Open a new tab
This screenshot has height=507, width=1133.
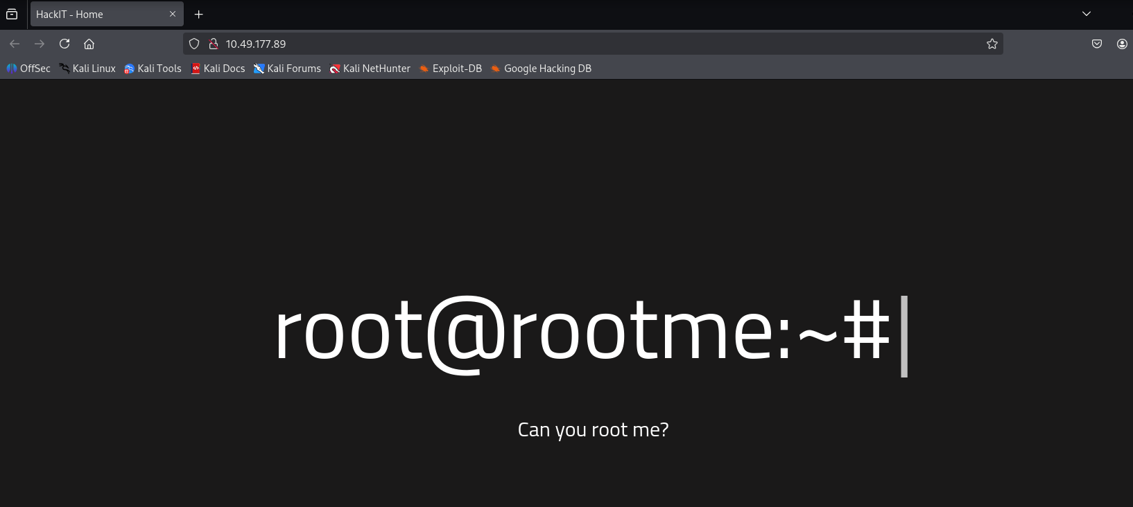[x=198, y=14]
